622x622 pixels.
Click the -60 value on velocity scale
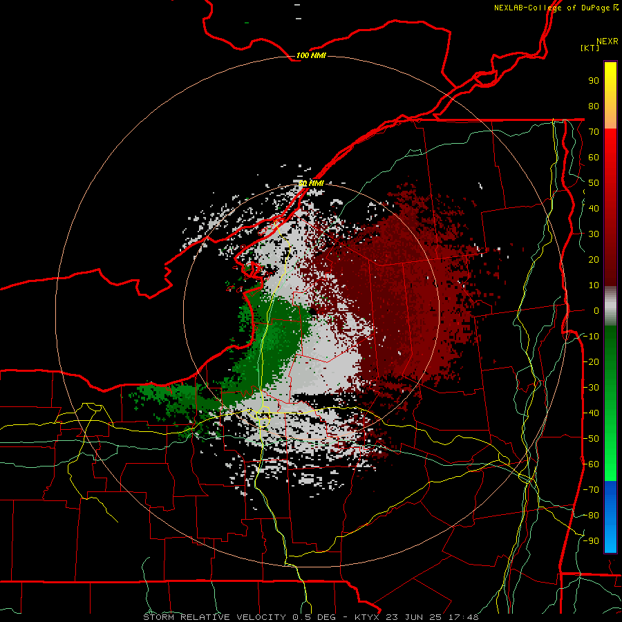(x=591, y=464)
